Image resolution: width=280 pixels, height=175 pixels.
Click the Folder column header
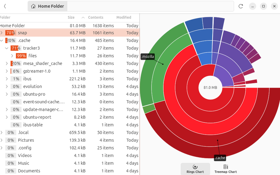(x=5, y=17)
